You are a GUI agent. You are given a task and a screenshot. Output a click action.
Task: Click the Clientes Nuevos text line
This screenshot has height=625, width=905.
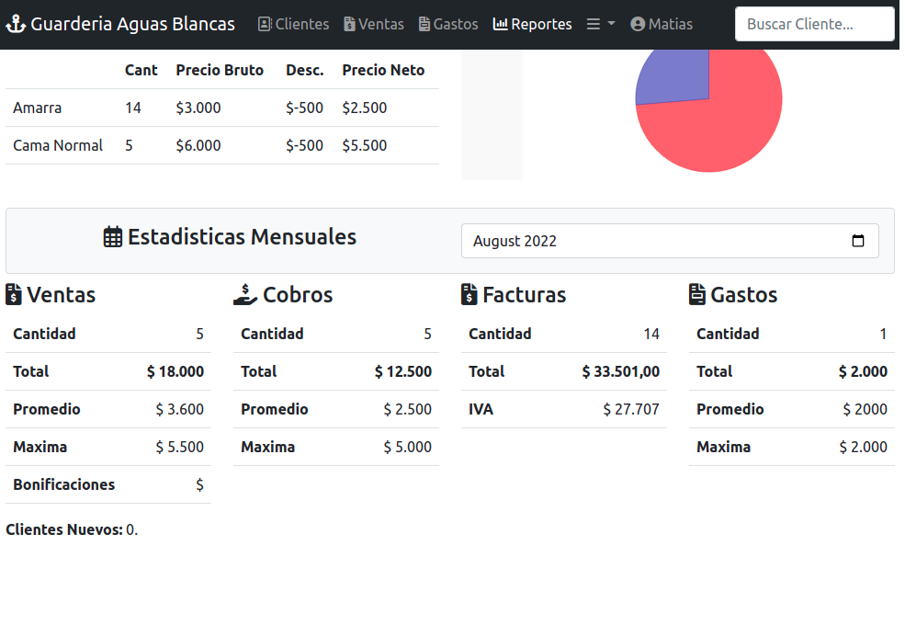pyautogui.click(x=72, y=529)
